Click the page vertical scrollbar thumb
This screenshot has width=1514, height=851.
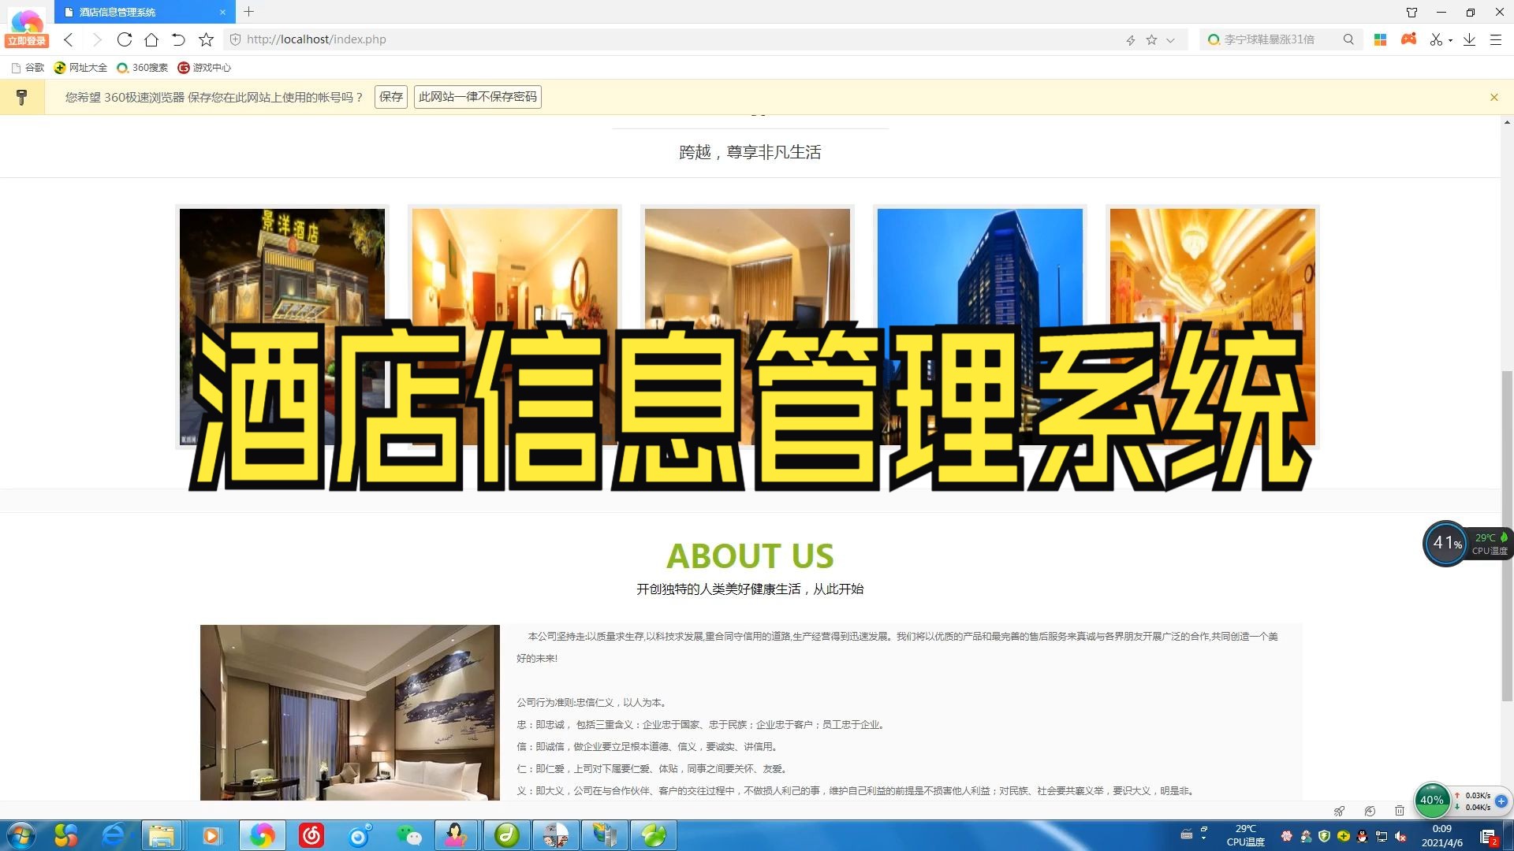click(1507, 536)
